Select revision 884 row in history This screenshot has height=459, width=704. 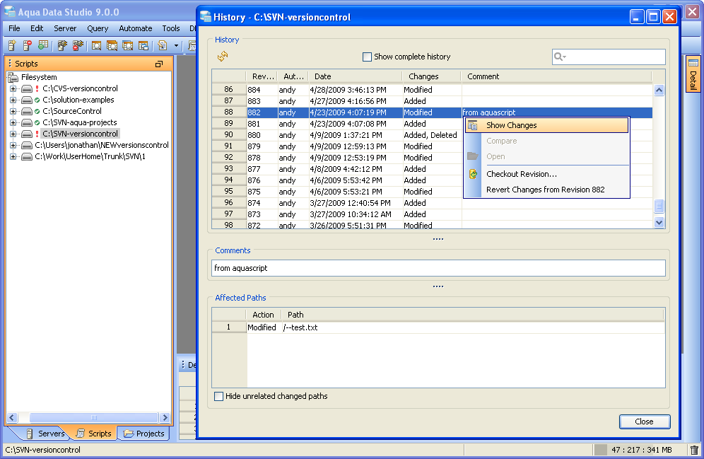tap(432, 90)
